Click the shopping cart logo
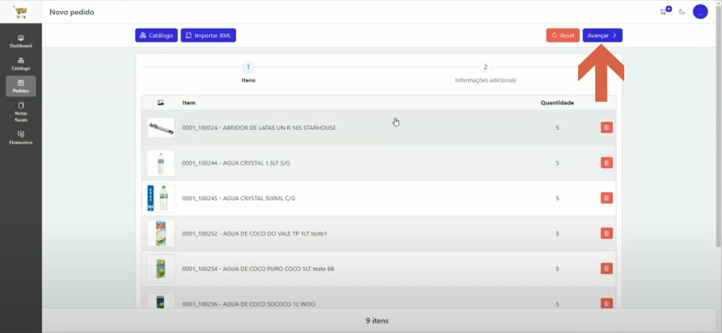 tap(21, 12)
